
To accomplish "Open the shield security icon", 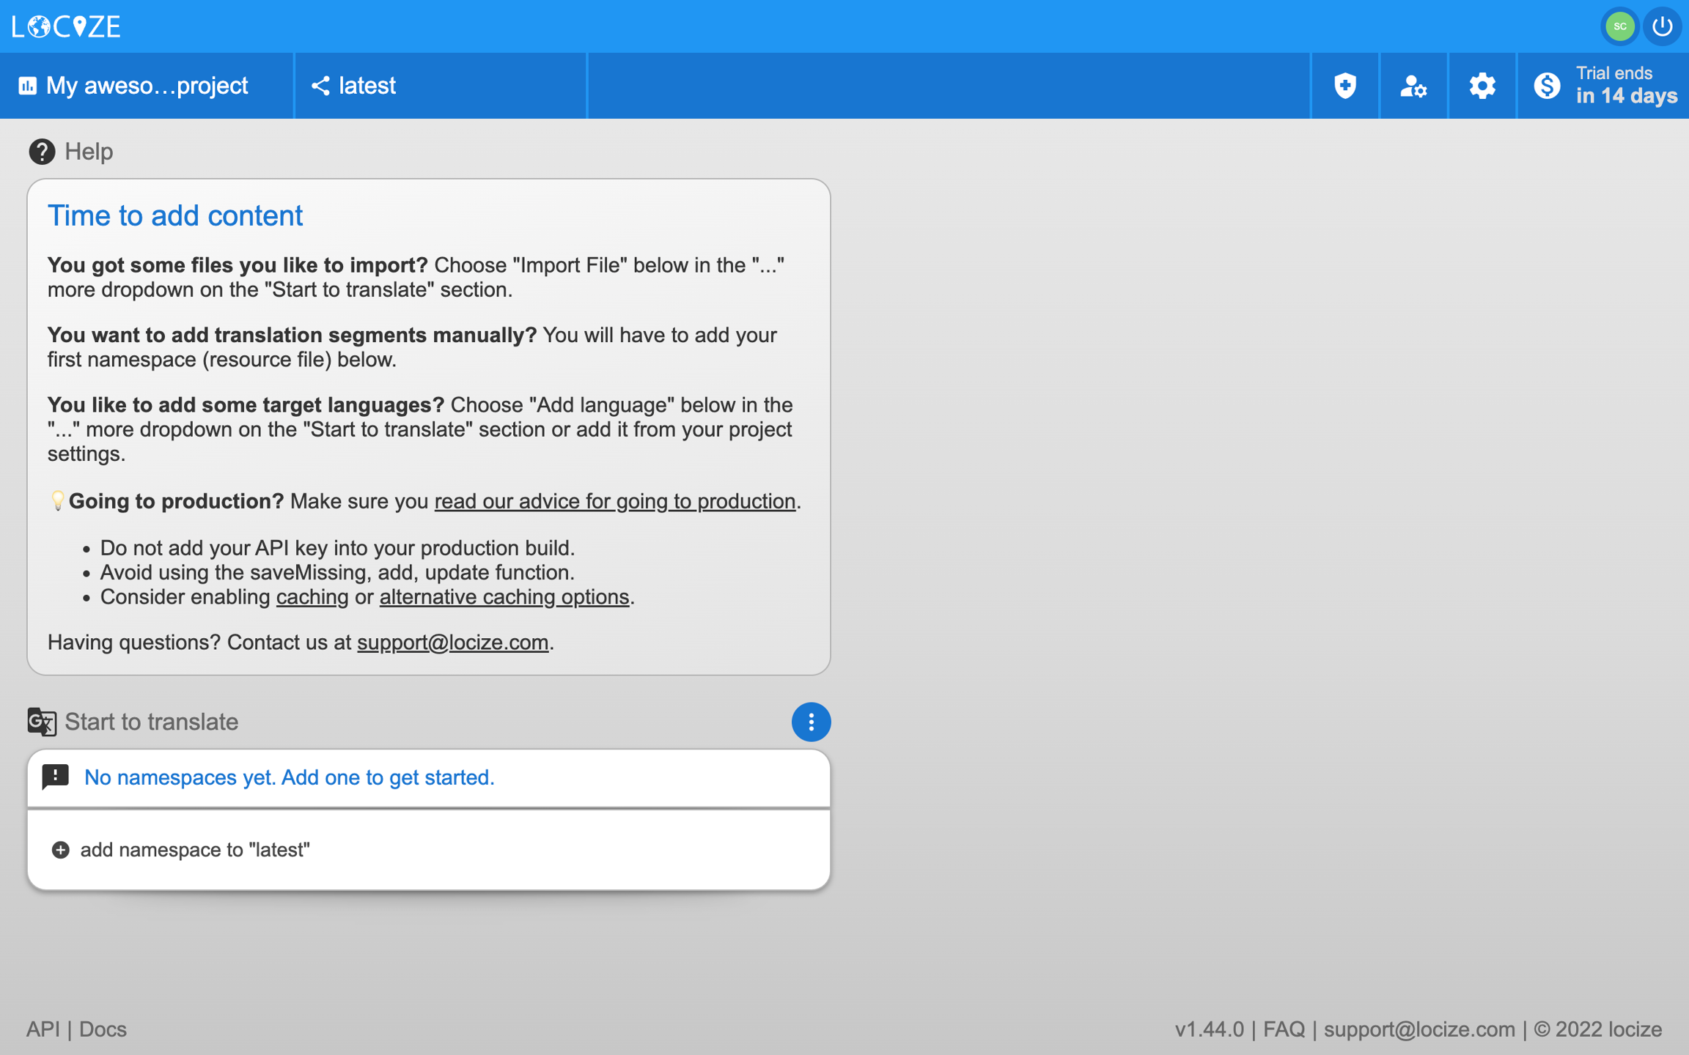I will pyautogui.click(x=1344, y=86).
